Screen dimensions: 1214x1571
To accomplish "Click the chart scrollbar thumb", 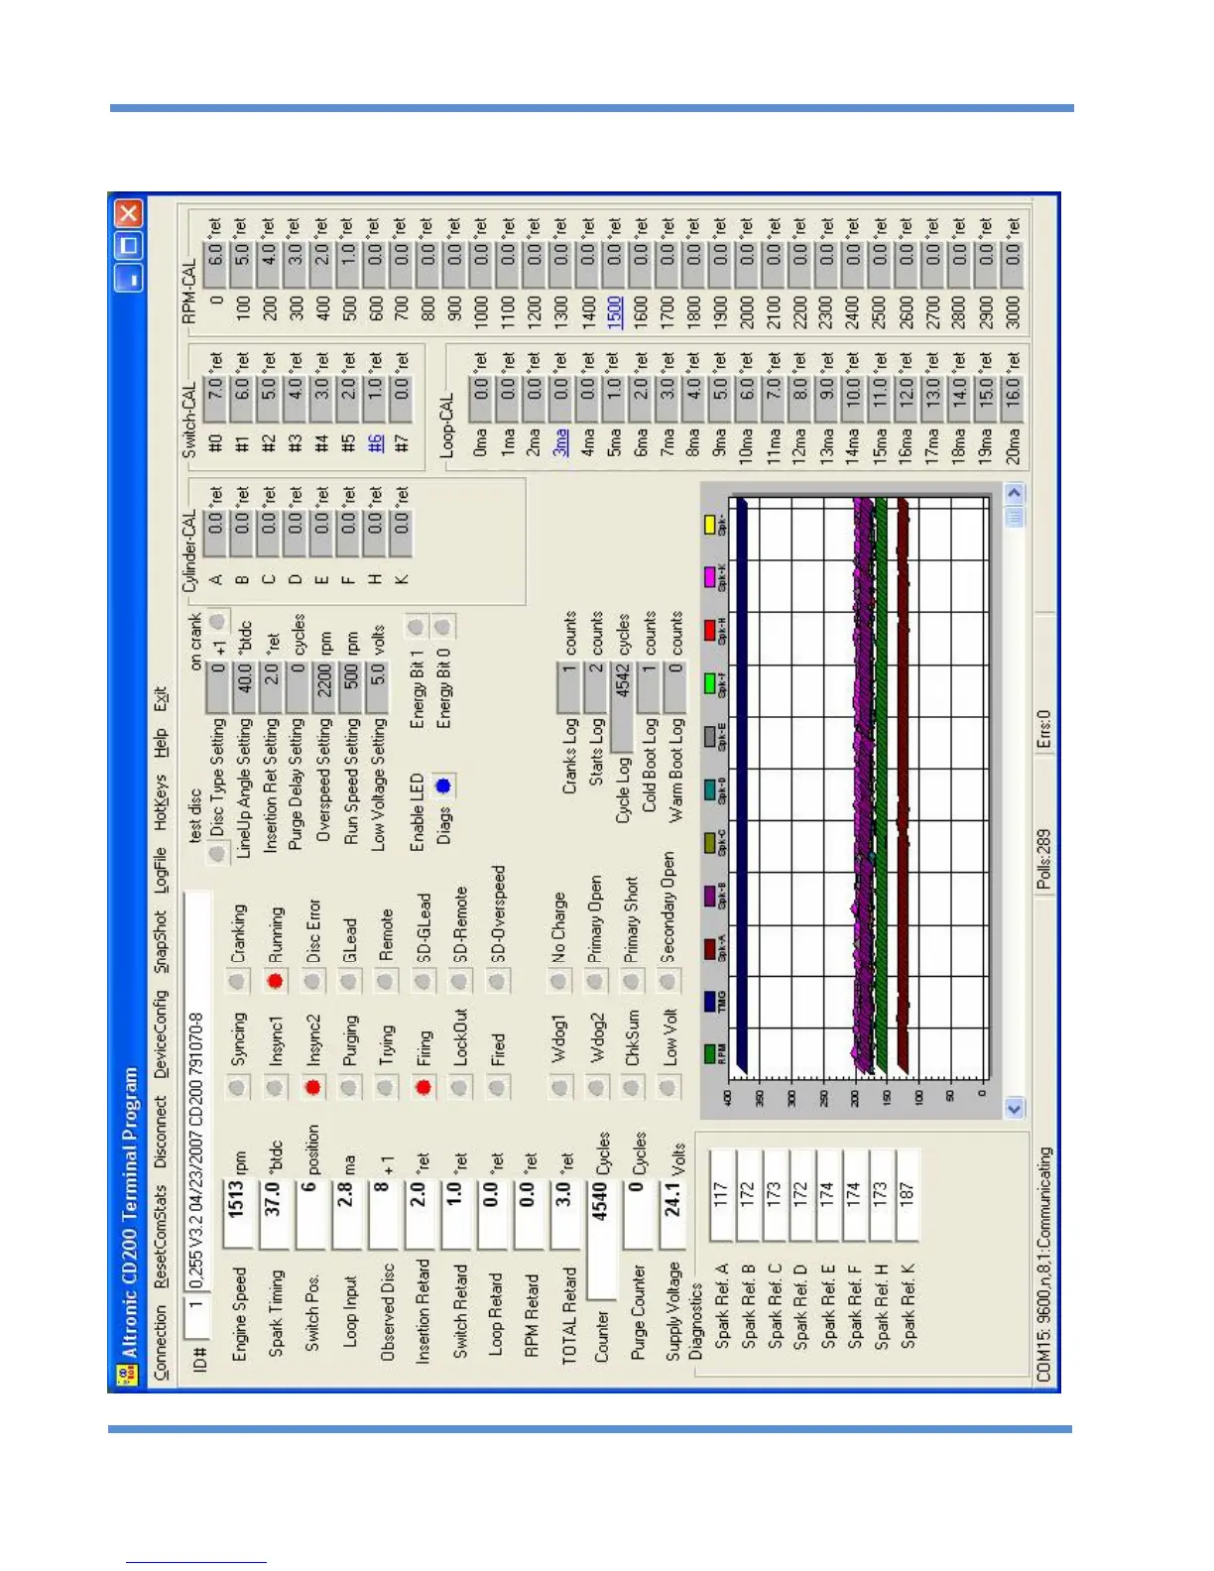I will [x=1014, y=517].
